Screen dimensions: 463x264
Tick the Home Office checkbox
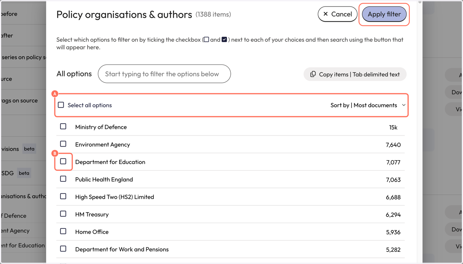63,232
